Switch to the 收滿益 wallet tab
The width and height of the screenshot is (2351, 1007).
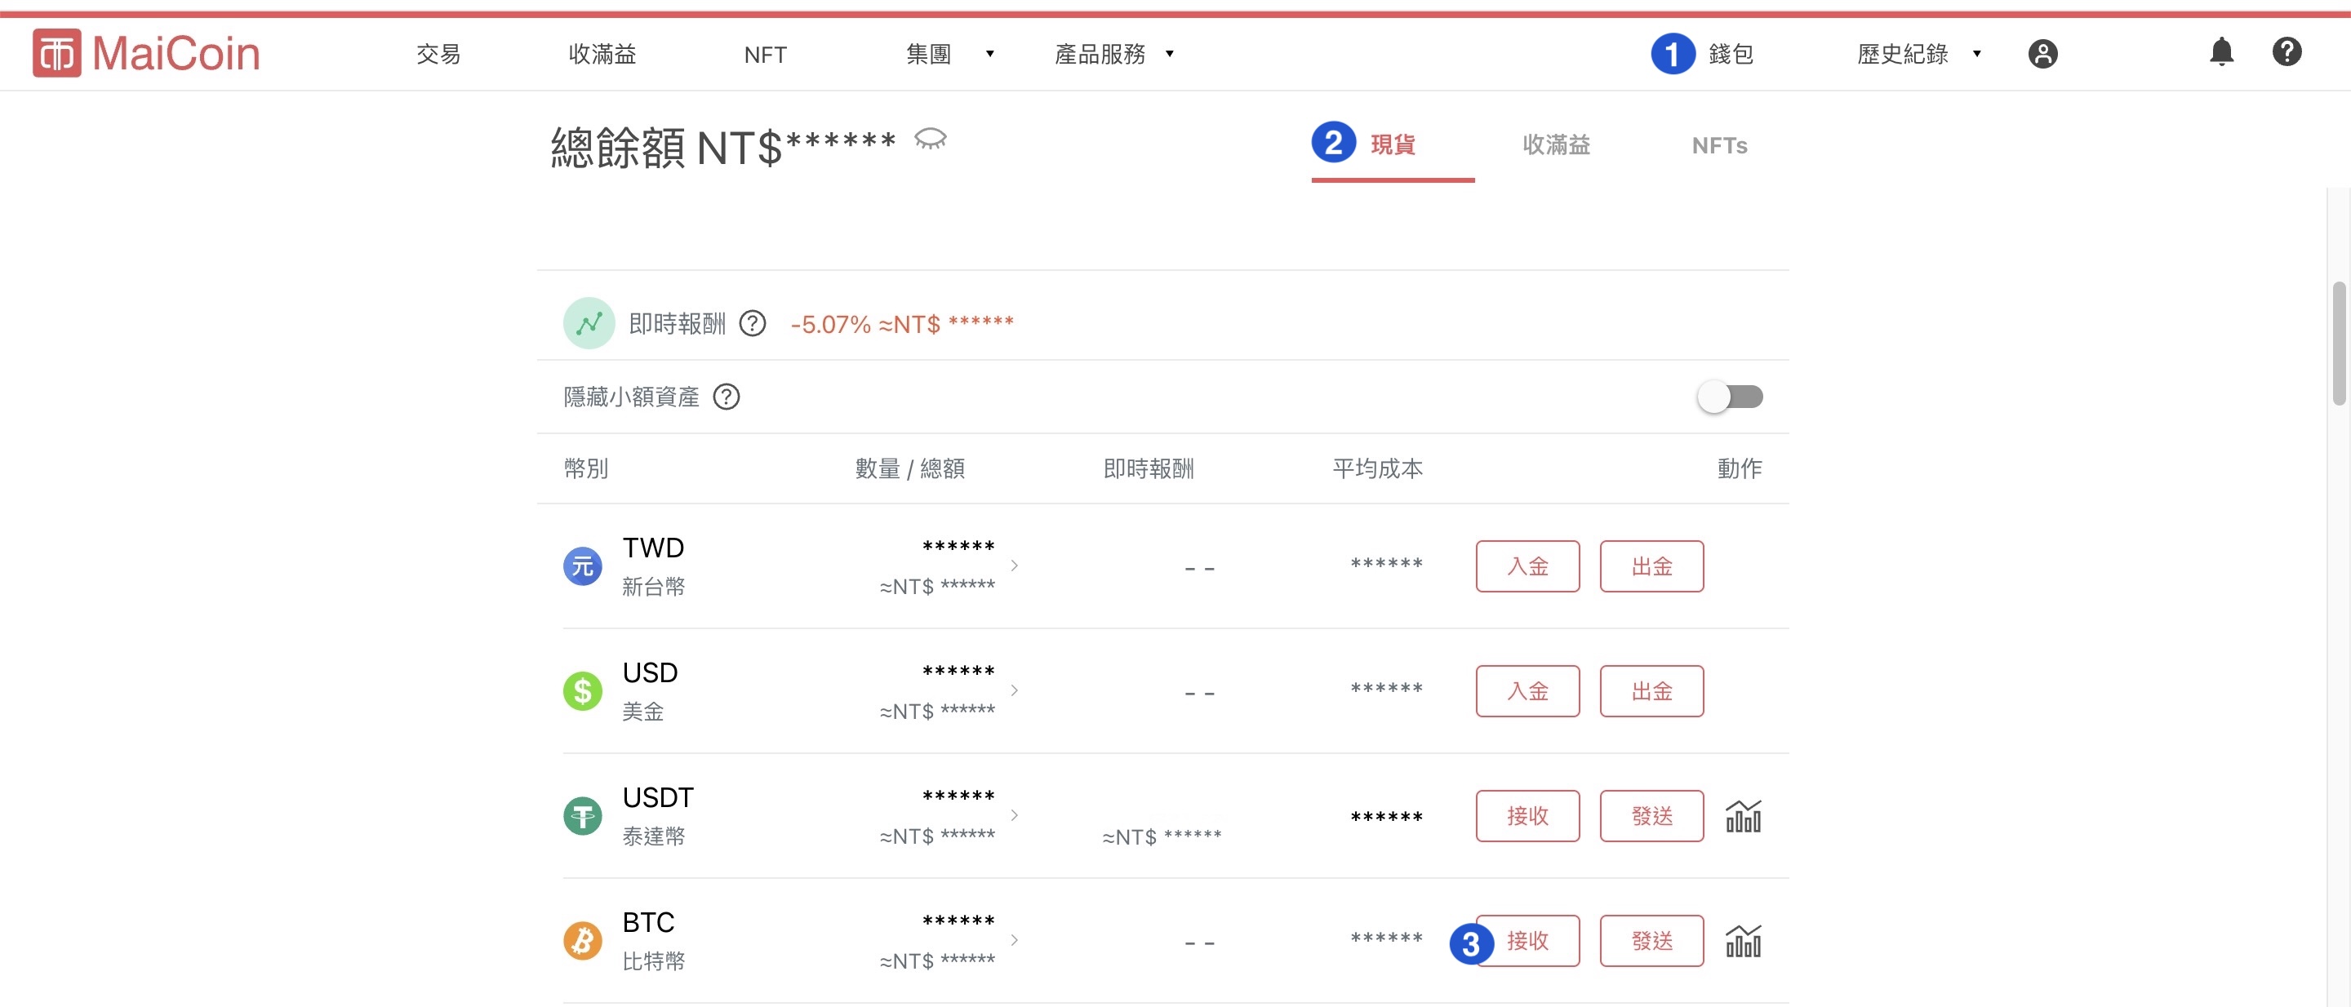click(x=1556, y=145)
